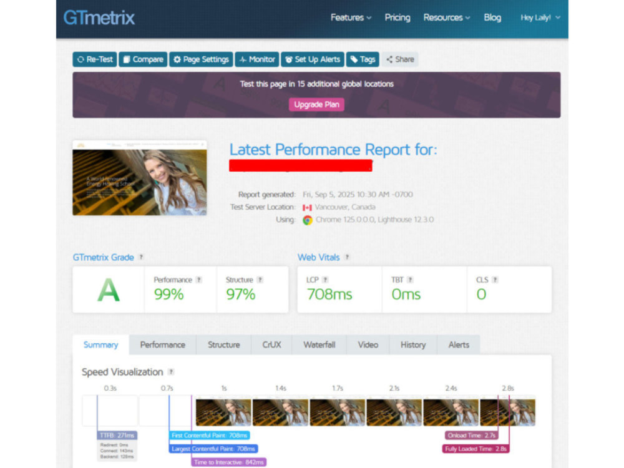Open the Pricing page
Image resolution: width=624 pixels, height=468 pixels.
[x=397, y=17]
